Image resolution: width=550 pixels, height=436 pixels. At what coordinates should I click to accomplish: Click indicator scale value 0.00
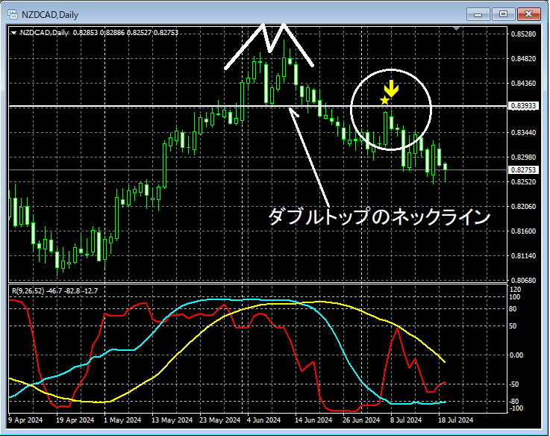tap(516, 355)
